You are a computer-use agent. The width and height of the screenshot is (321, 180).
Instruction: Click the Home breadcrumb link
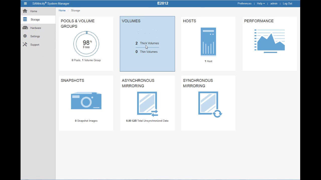[62, 10]
